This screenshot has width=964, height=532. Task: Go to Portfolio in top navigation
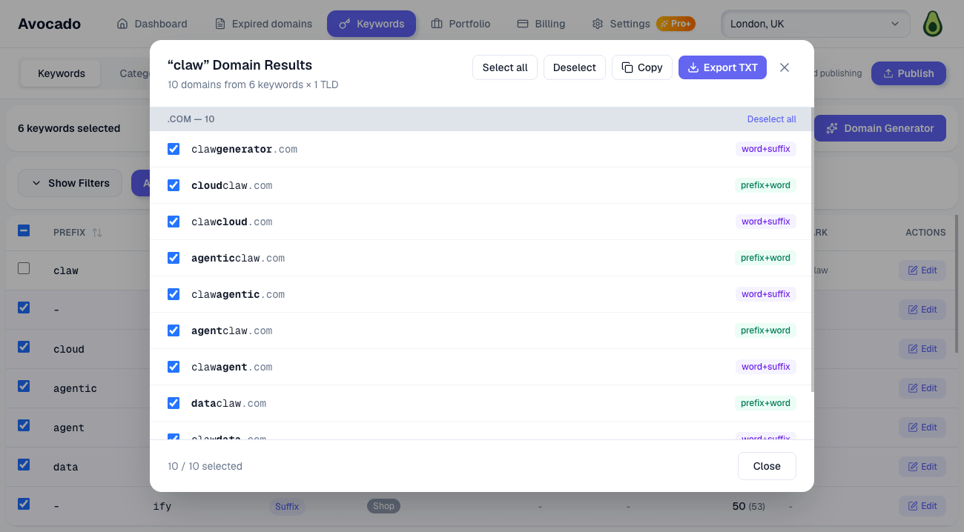click(460, 24)
